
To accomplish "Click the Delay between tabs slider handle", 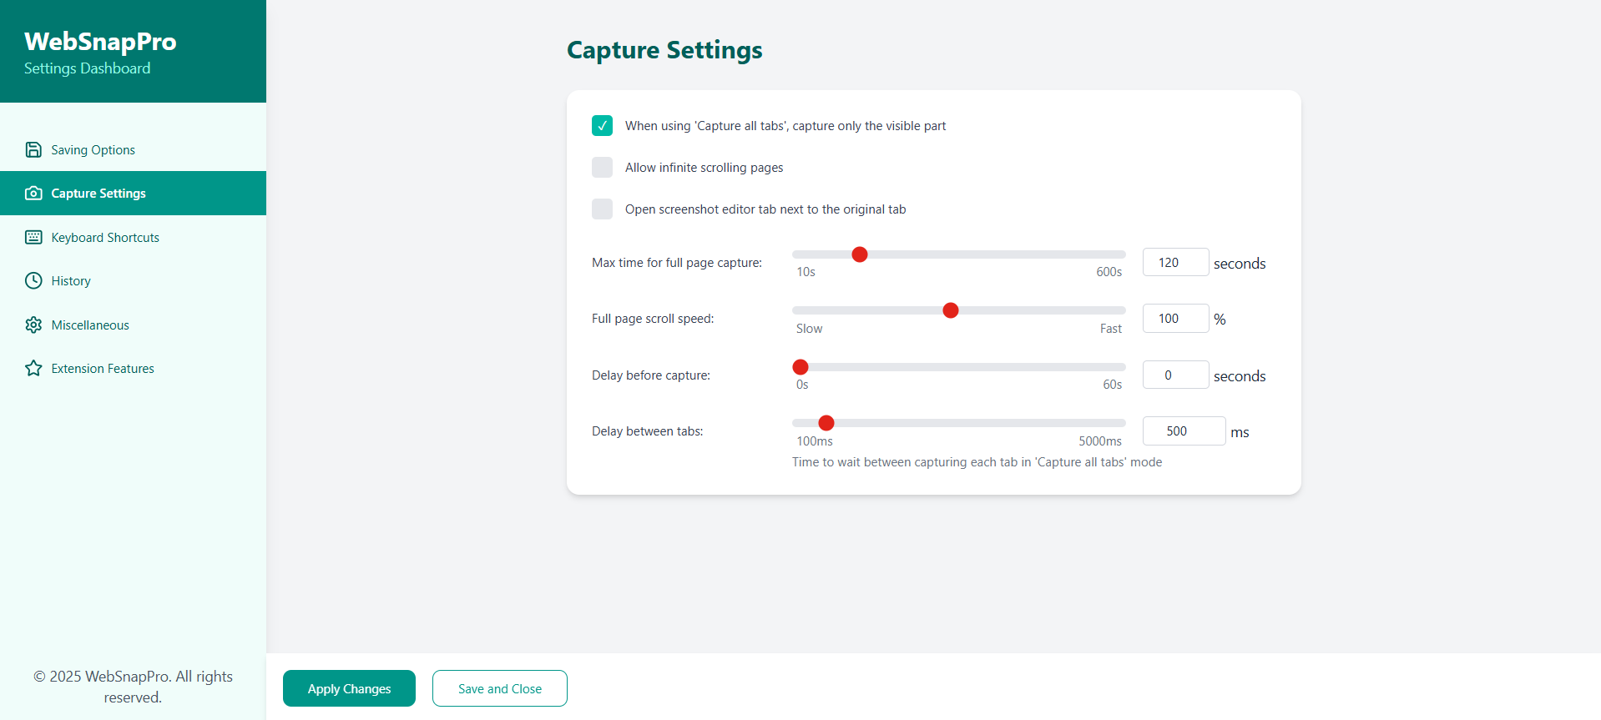I will pyautogui.click(x=826, y=423).
